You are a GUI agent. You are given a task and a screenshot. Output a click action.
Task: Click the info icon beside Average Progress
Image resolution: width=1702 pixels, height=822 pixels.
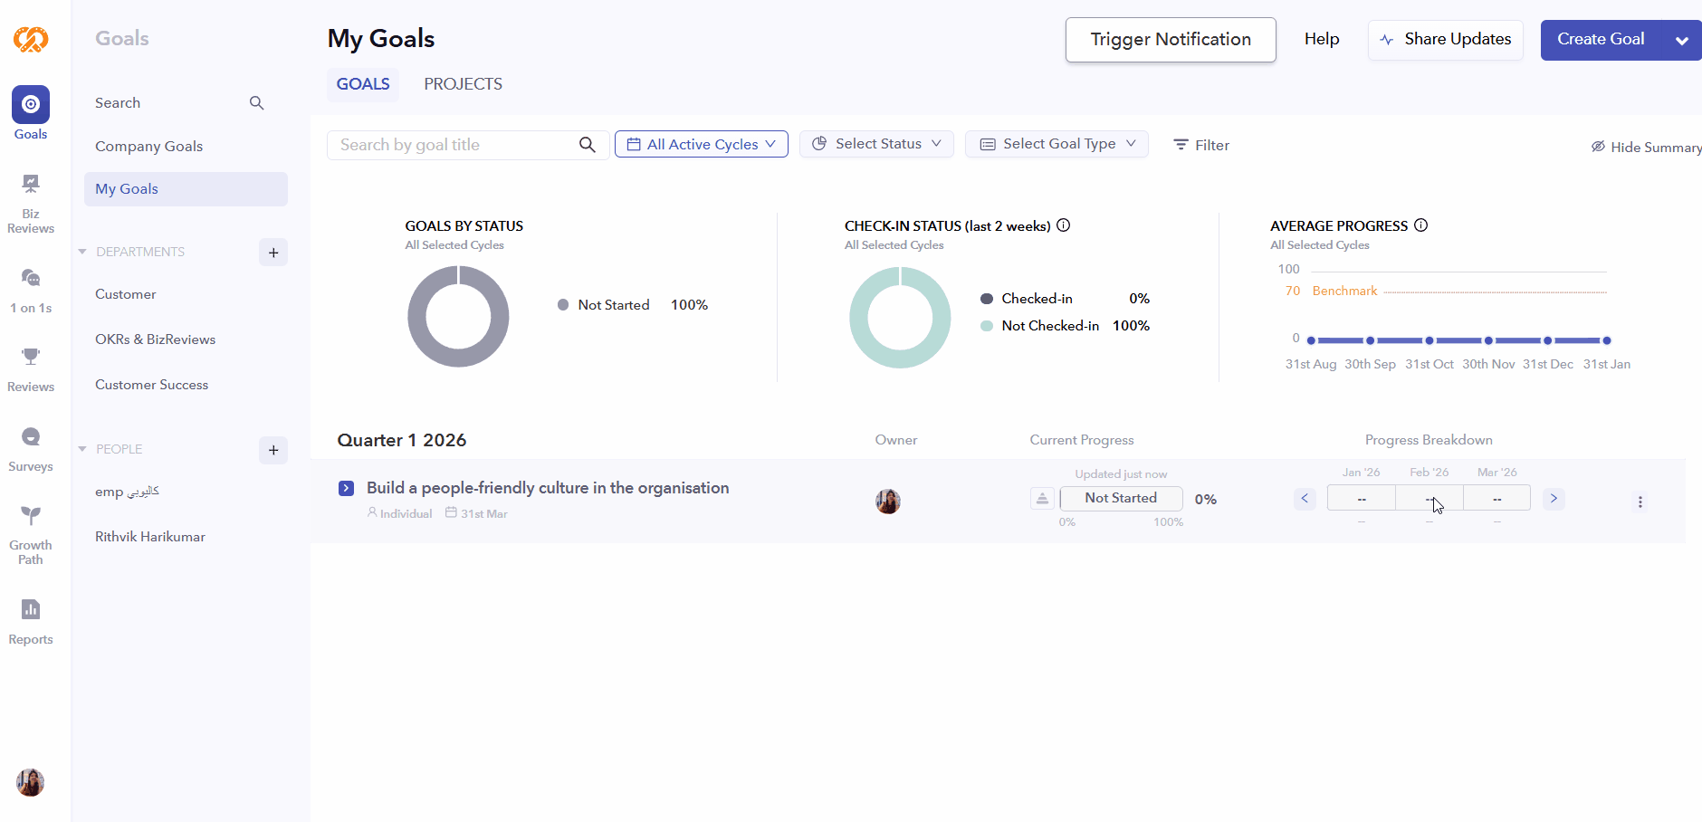click(1420, 225)
